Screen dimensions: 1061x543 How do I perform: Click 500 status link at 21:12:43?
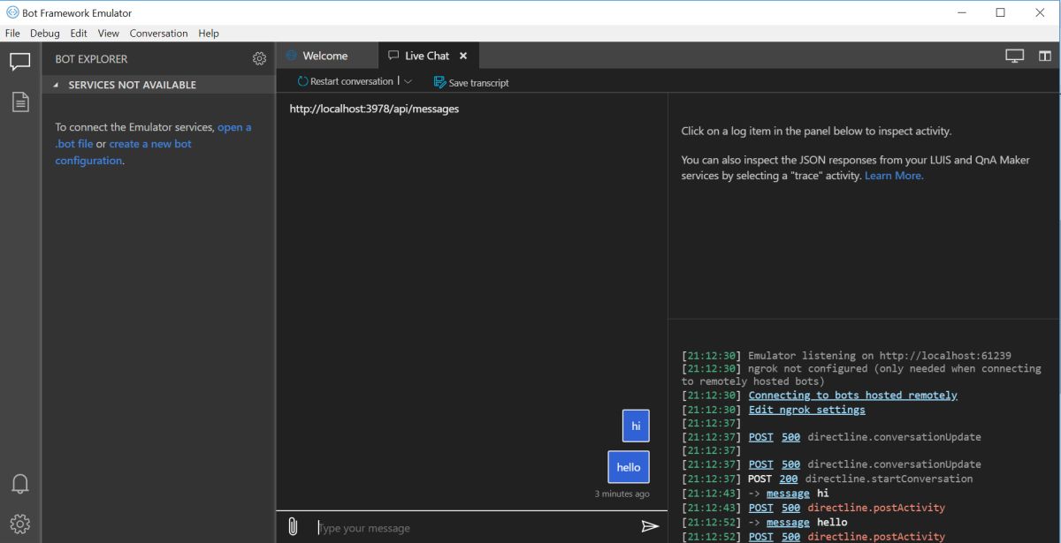click(x=790, y=508)
